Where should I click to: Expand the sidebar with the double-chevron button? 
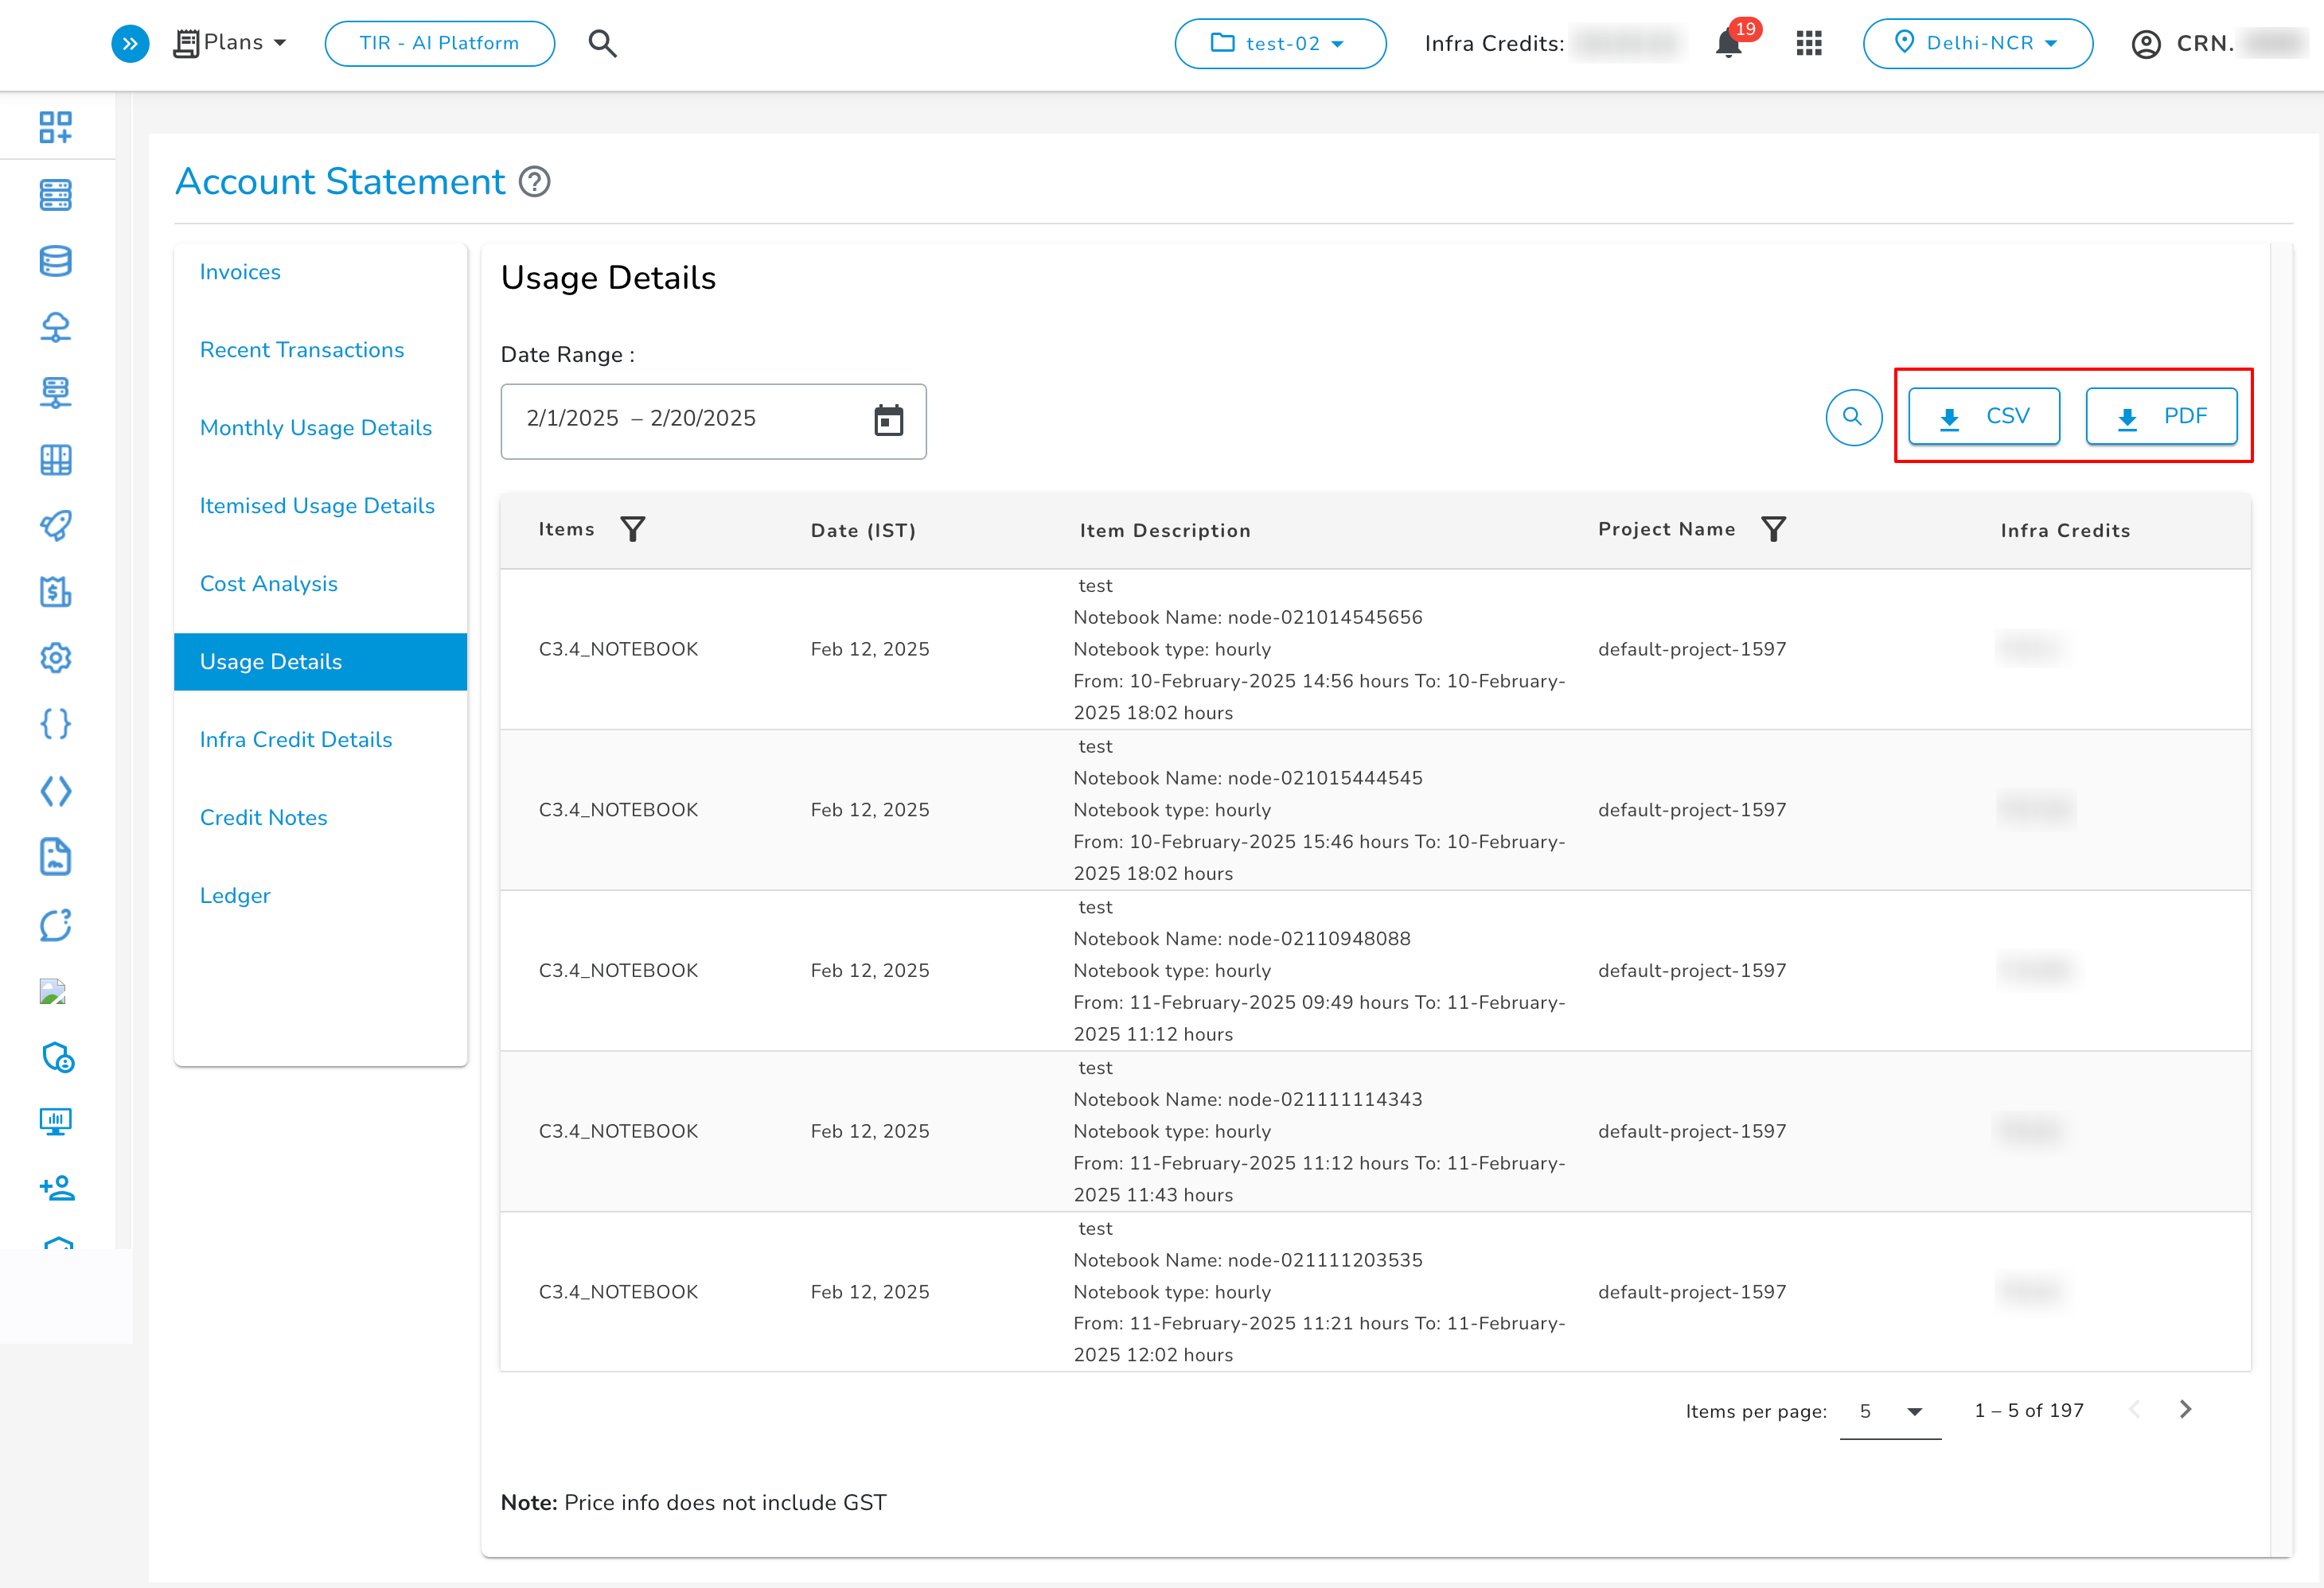130,43
